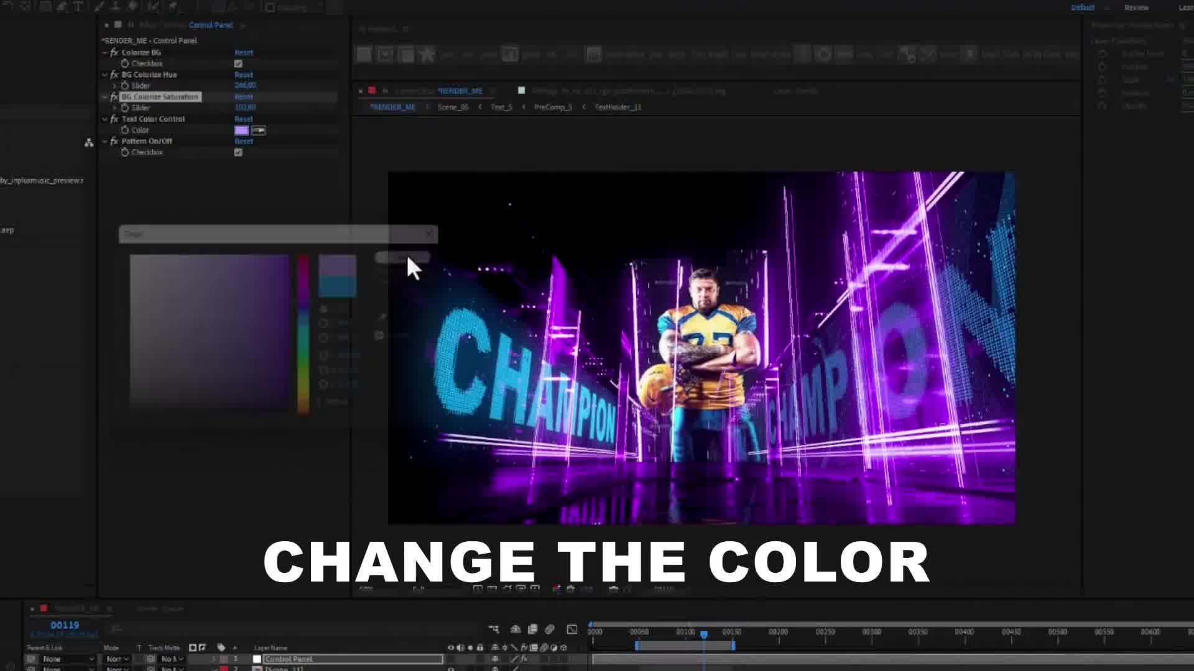Viewport: 1194px width, 671px height.
Task: Collapse the BG Colorize Saturation effect
Action: click(x=104, y=97)
